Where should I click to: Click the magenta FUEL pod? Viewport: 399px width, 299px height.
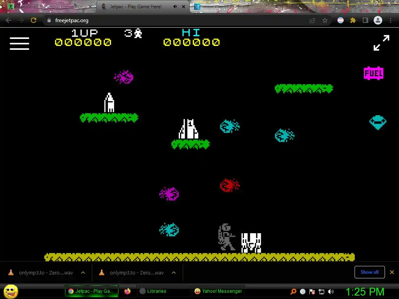coord(373,74)
